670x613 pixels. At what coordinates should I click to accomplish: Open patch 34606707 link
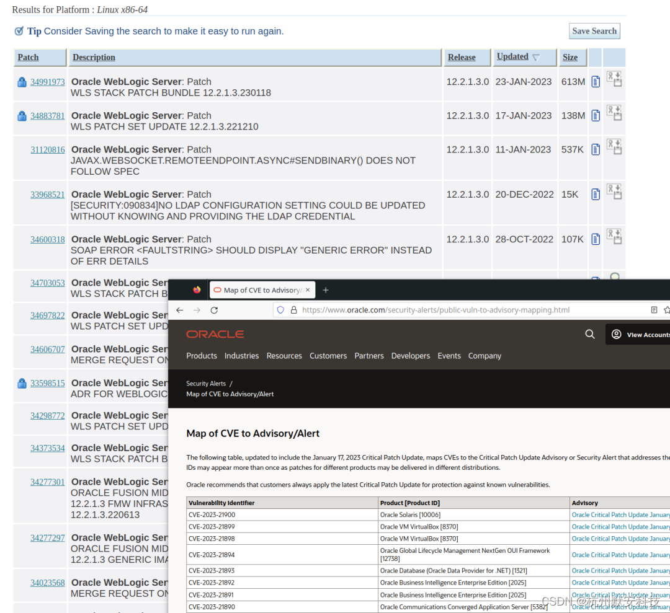tap(47, 349)
